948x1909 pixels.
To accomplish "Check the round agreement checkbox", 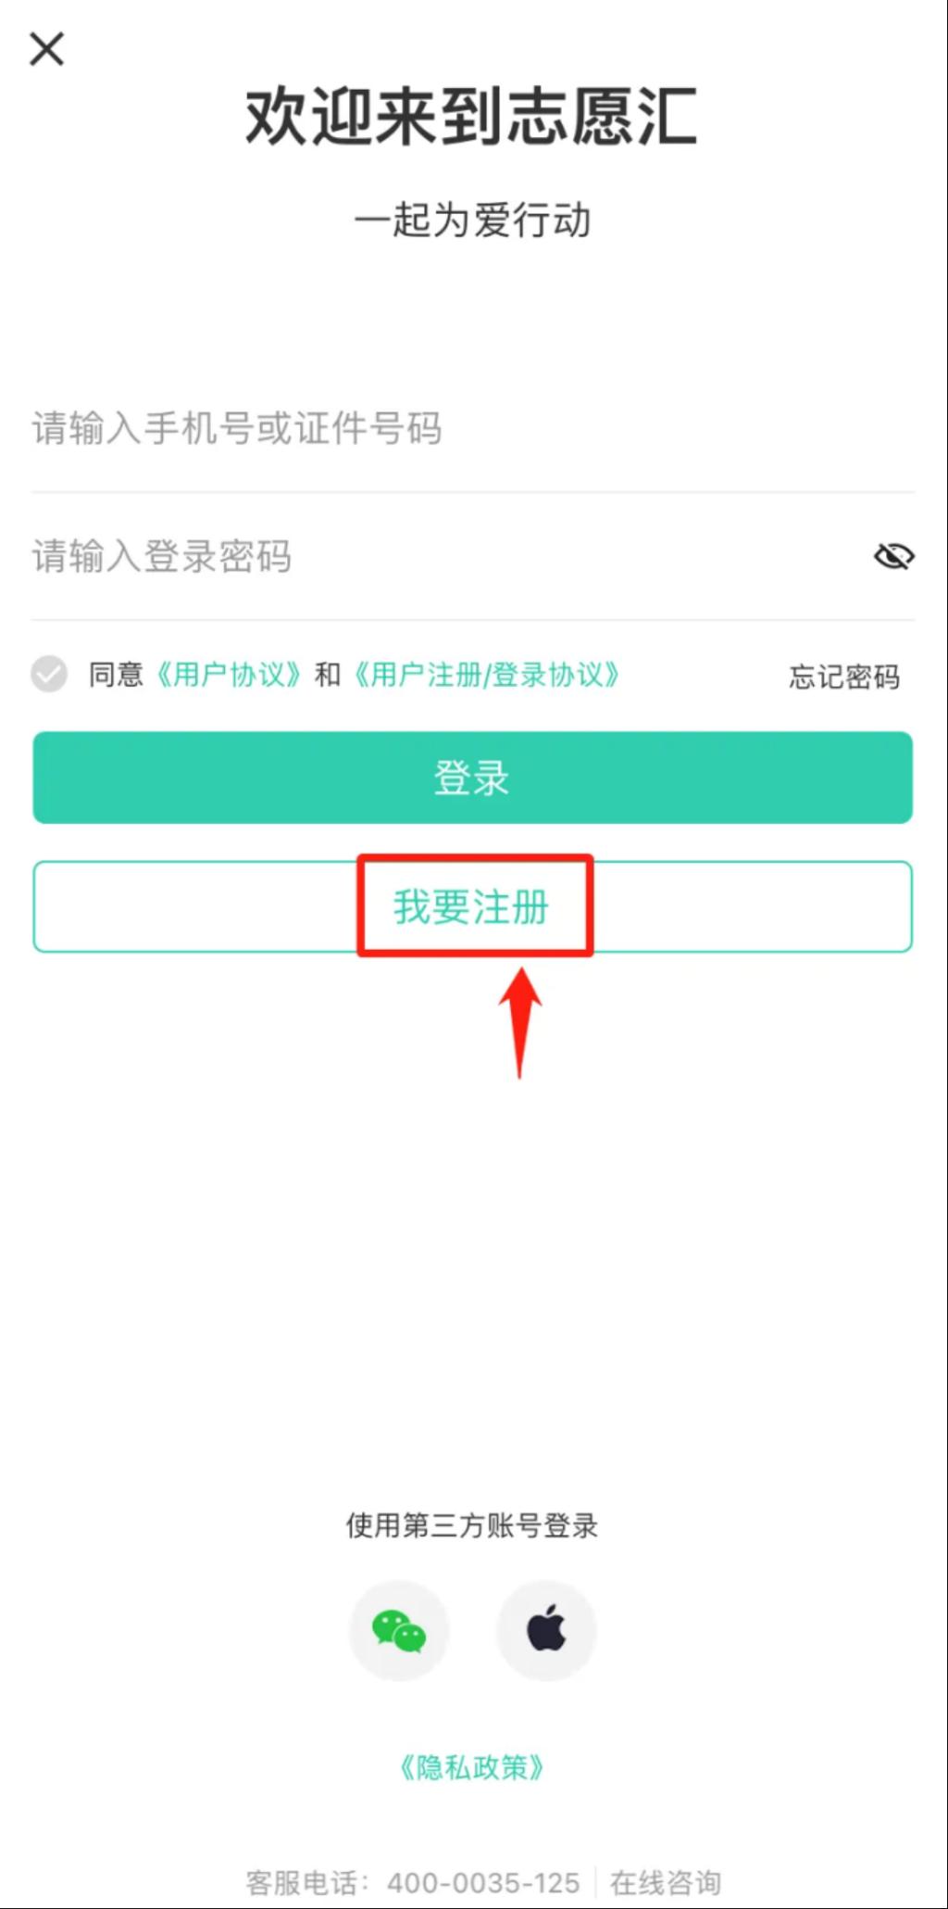I will (49, 674).
